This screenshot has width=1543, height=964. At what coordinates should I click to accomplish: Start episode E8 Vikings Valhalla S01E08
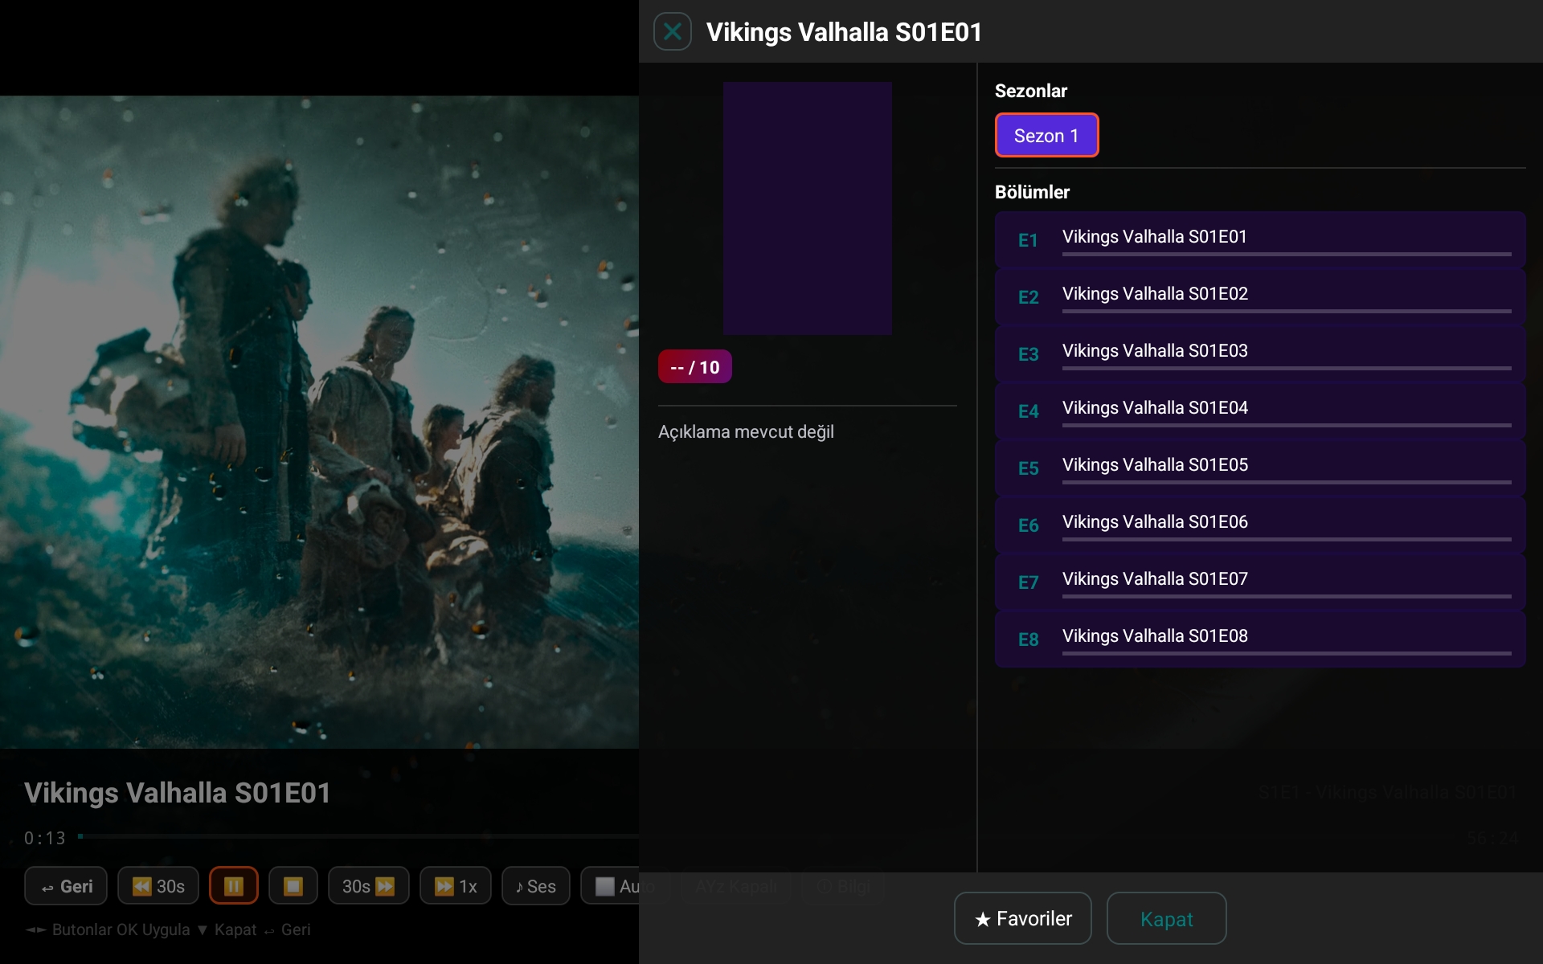coord(1260,639)
